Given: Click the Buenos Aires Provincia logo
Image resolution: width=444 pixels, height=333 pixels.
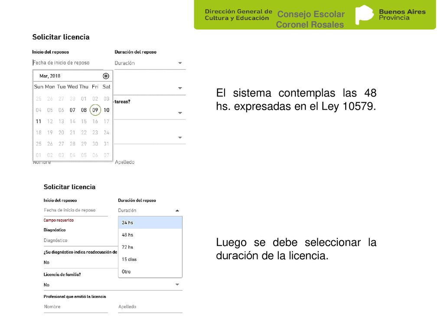Looking at the screenshot, I should (391, 15).
